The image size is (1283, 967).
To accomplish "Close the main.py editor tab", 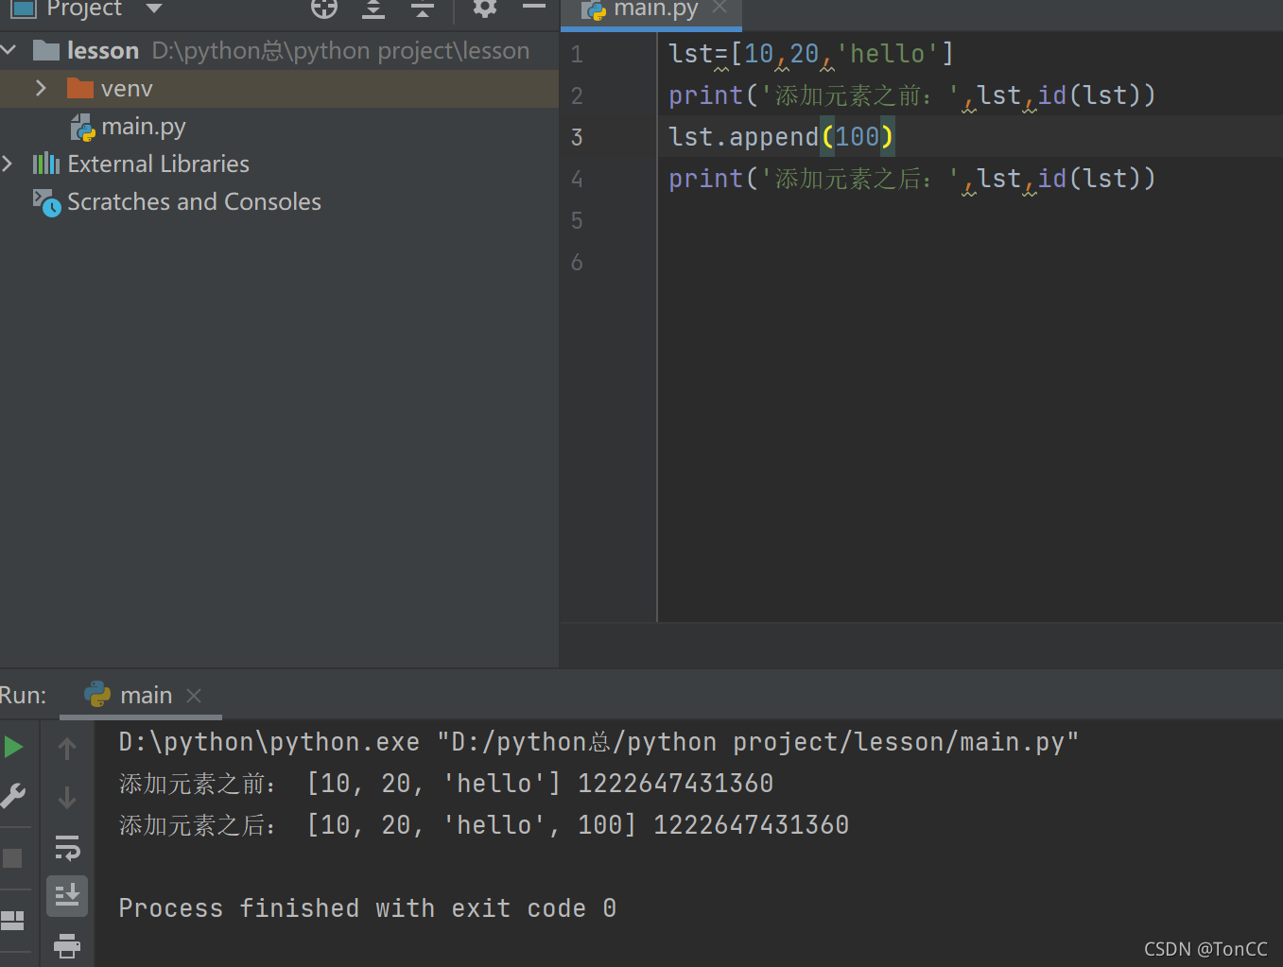I will pos(720,8).
